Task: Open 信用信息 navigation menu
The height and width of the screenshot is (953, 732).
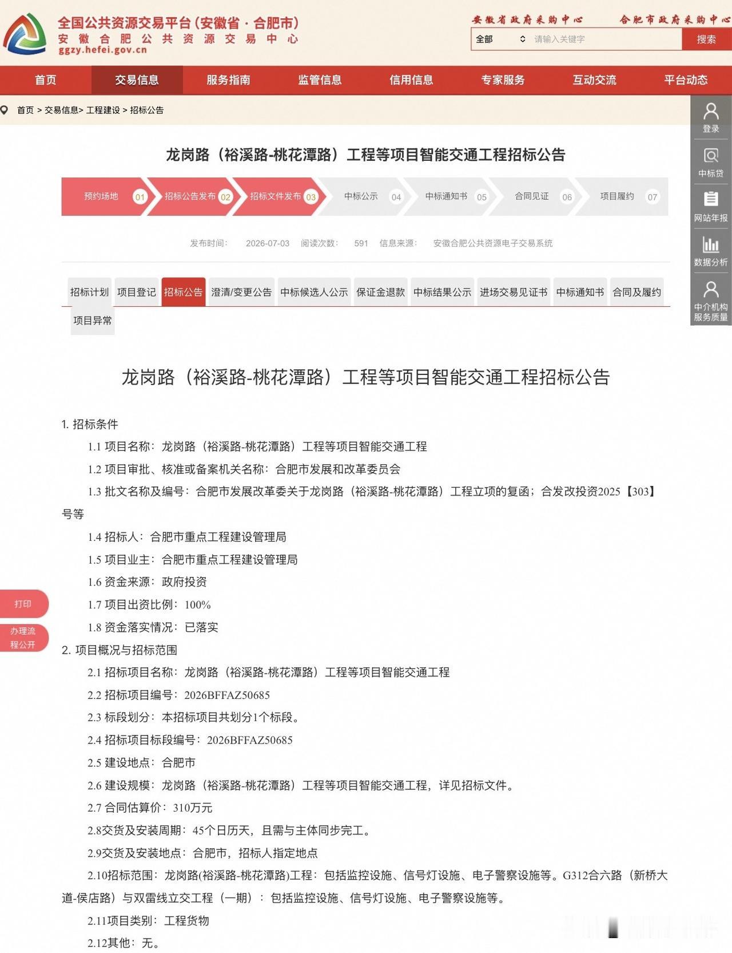Action: 412,80
